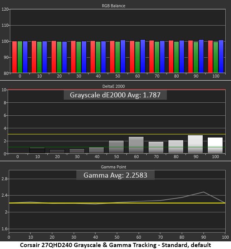Image resolution: width=231 pixels, height=249 pixels.
Task: Click the DeltaE bar at 90
Action: (195, 144)
